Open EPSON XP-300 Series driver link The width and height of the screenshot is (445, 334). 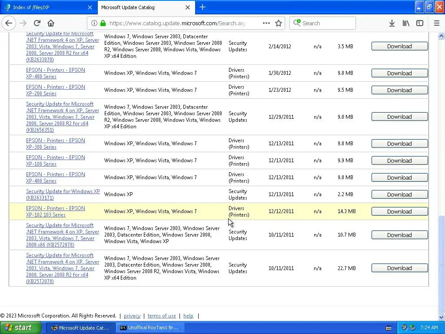coord(55,144)
